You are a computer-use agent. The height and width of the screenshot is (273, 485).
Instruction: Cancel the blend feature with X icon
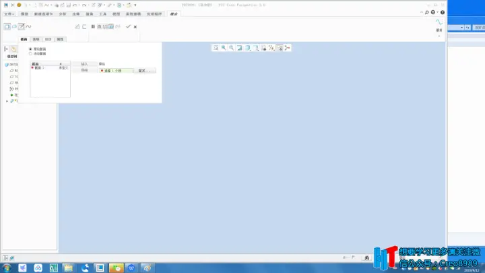pyautogui.click(x=135, y=27)
